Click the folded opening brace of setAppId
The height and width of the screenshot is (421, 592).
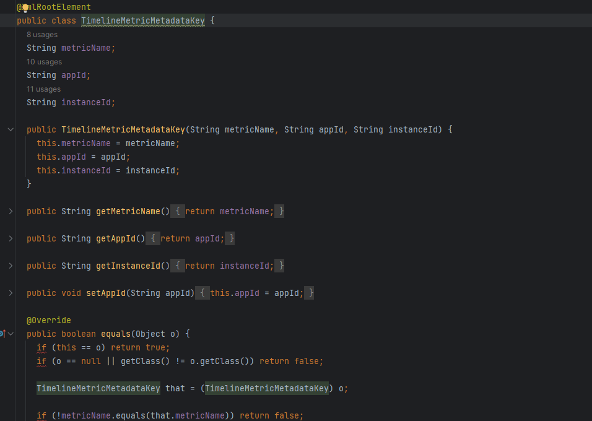click(202, 293)
